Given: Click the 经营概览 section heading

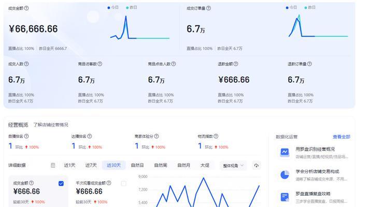Looking at the screenshot, I should coord(18,125).
